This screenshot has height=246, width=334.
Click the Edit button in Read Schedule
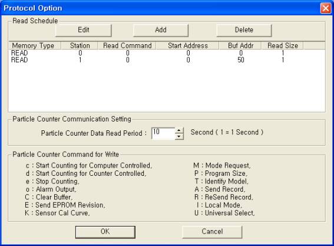click(83, 30)
